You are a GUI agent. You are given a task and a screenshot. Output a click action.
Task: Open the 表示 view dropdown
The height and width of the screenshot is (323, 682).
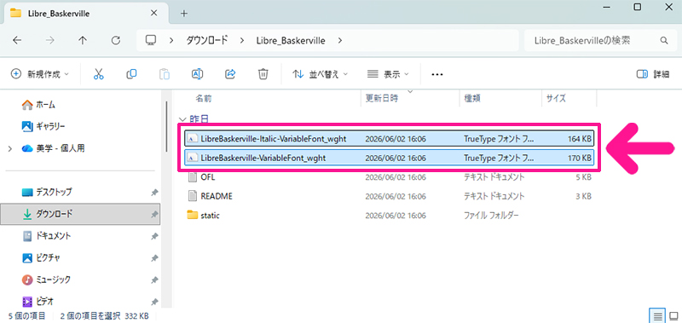pyautogui.click(x=388, y=74)
